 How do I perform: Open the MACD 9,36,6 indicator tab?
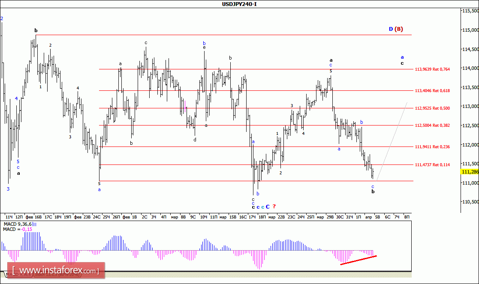pos(18,275)
